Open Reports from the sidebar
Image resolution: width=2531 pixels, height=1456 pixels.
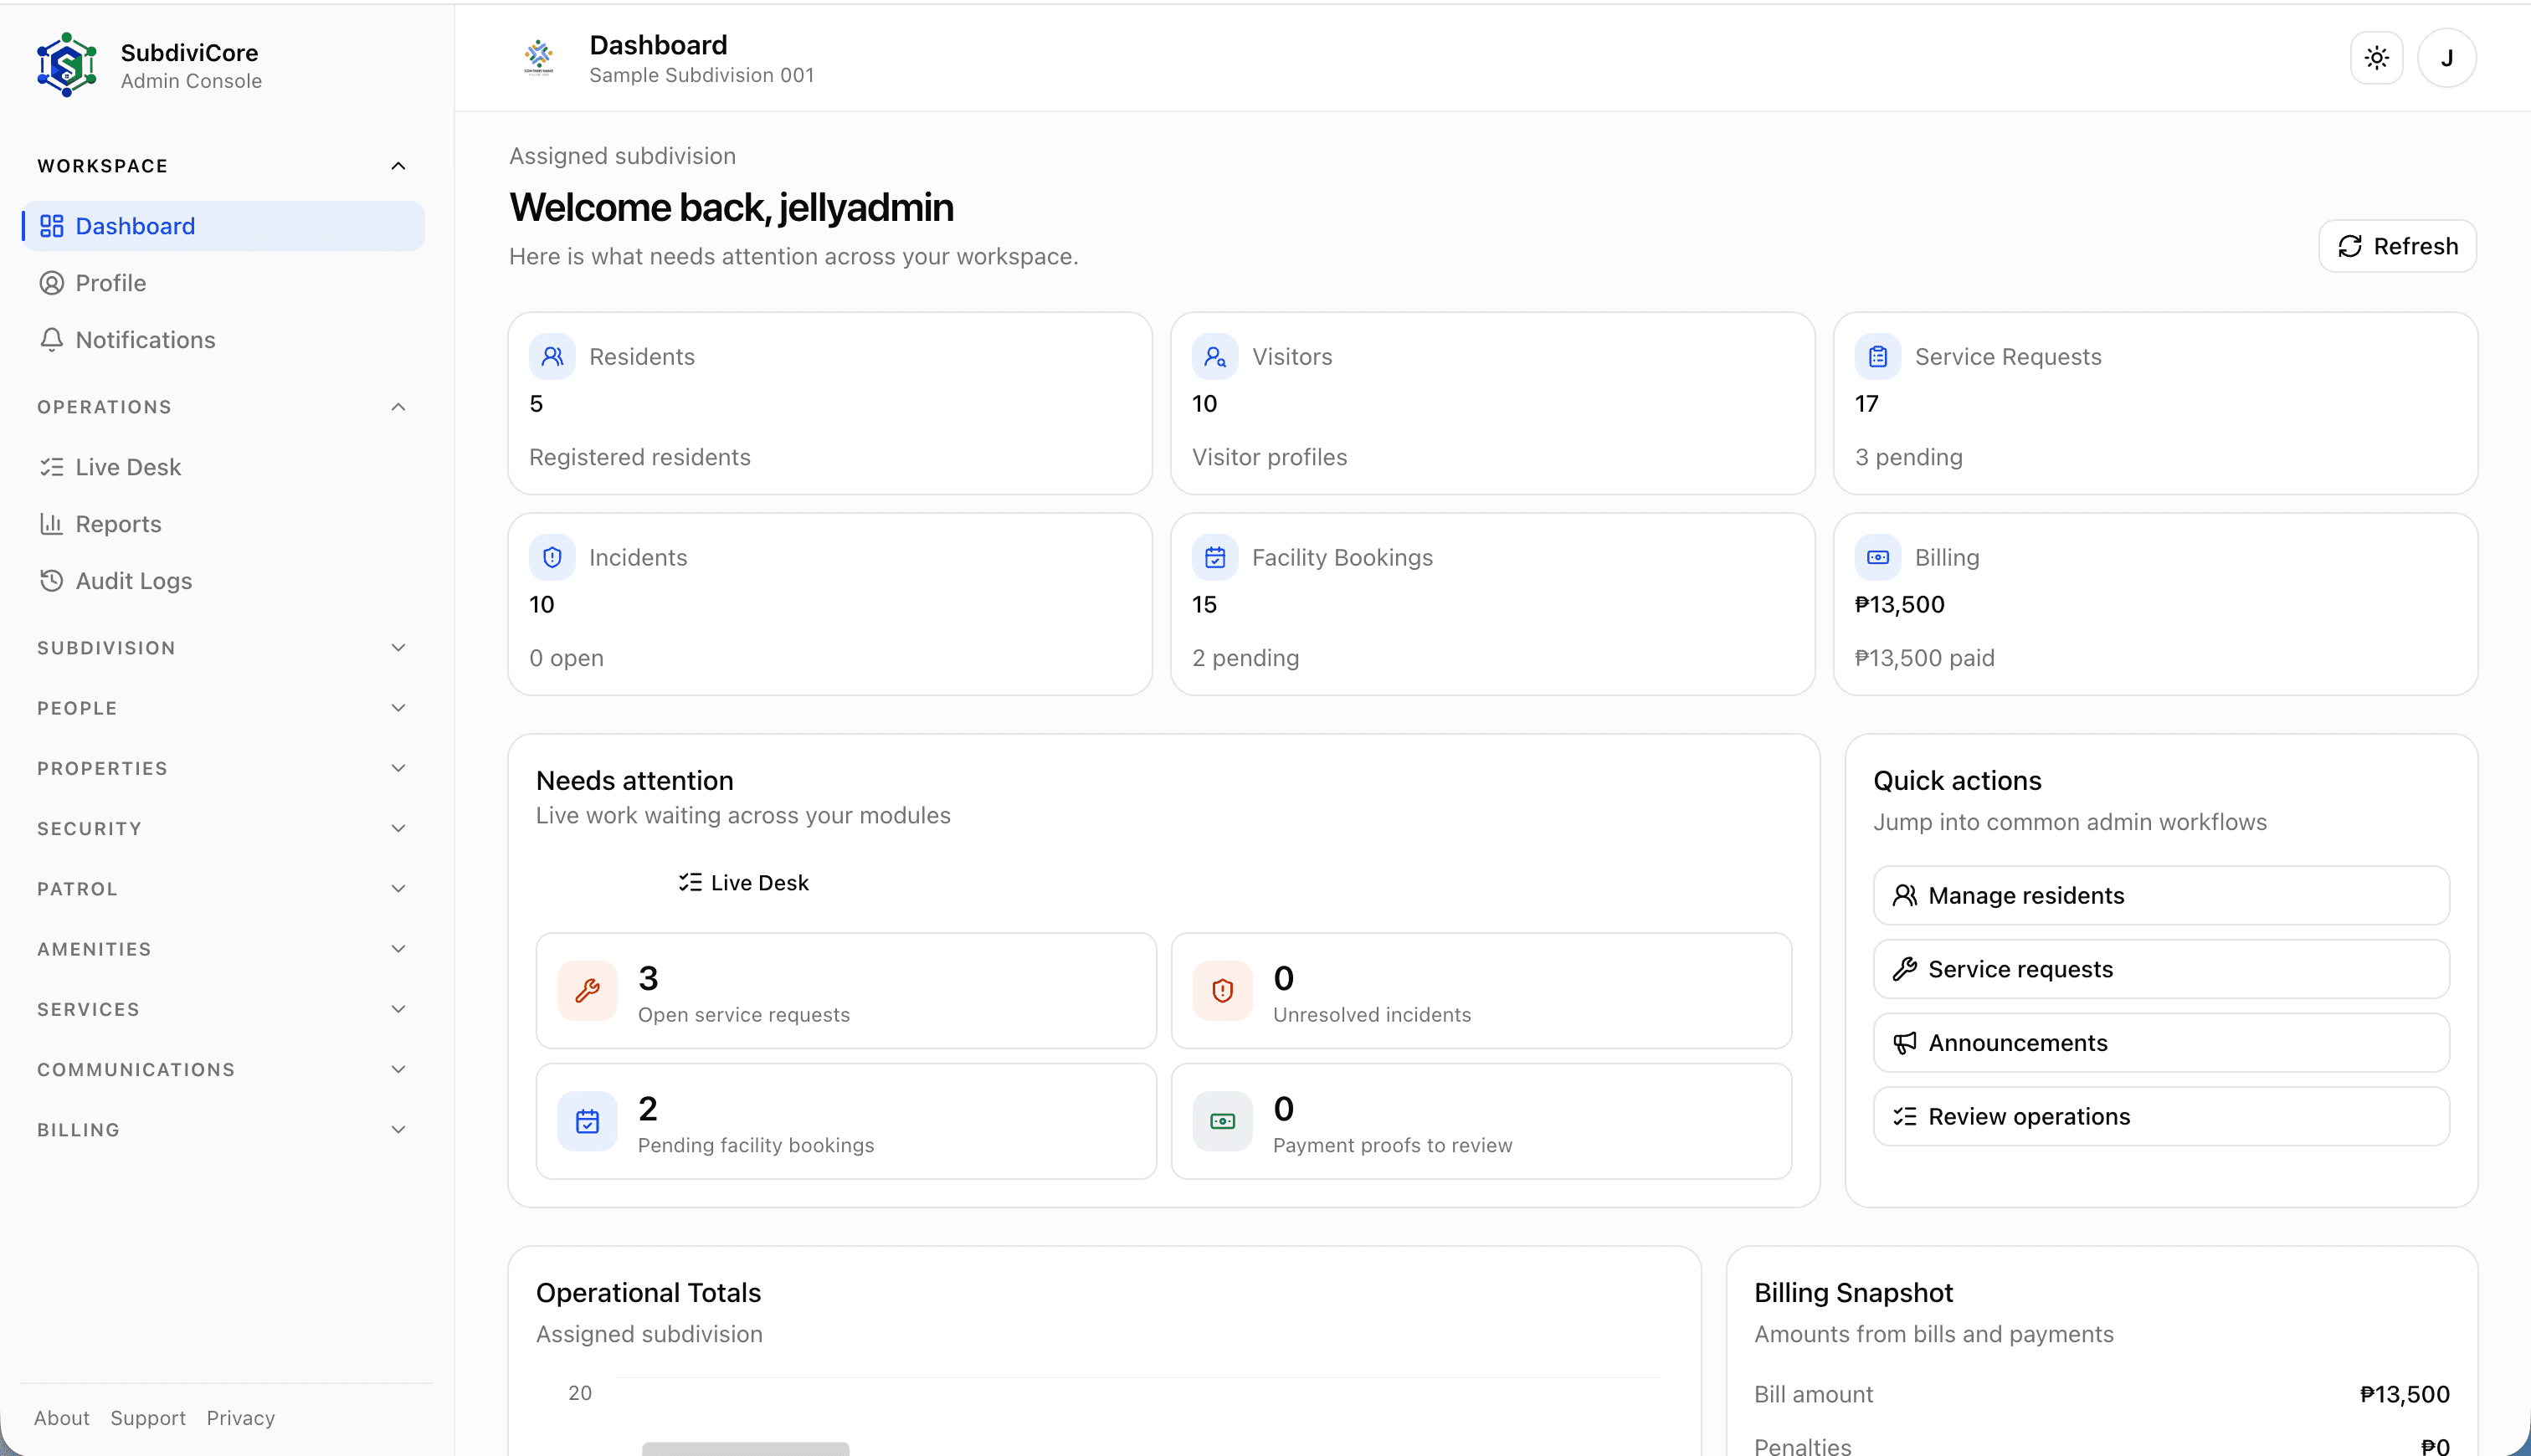[x=224, y=523]
